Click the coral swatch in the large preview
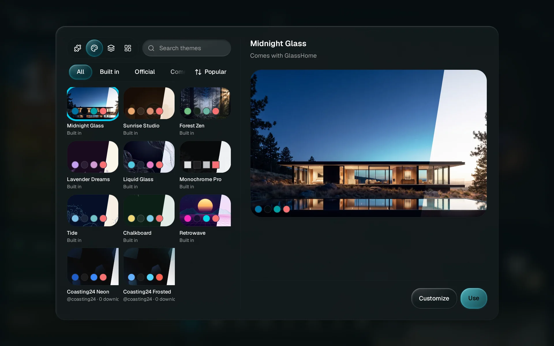Image resolution: width=554 pixels, height=346 pixels. tap(287, 209)
